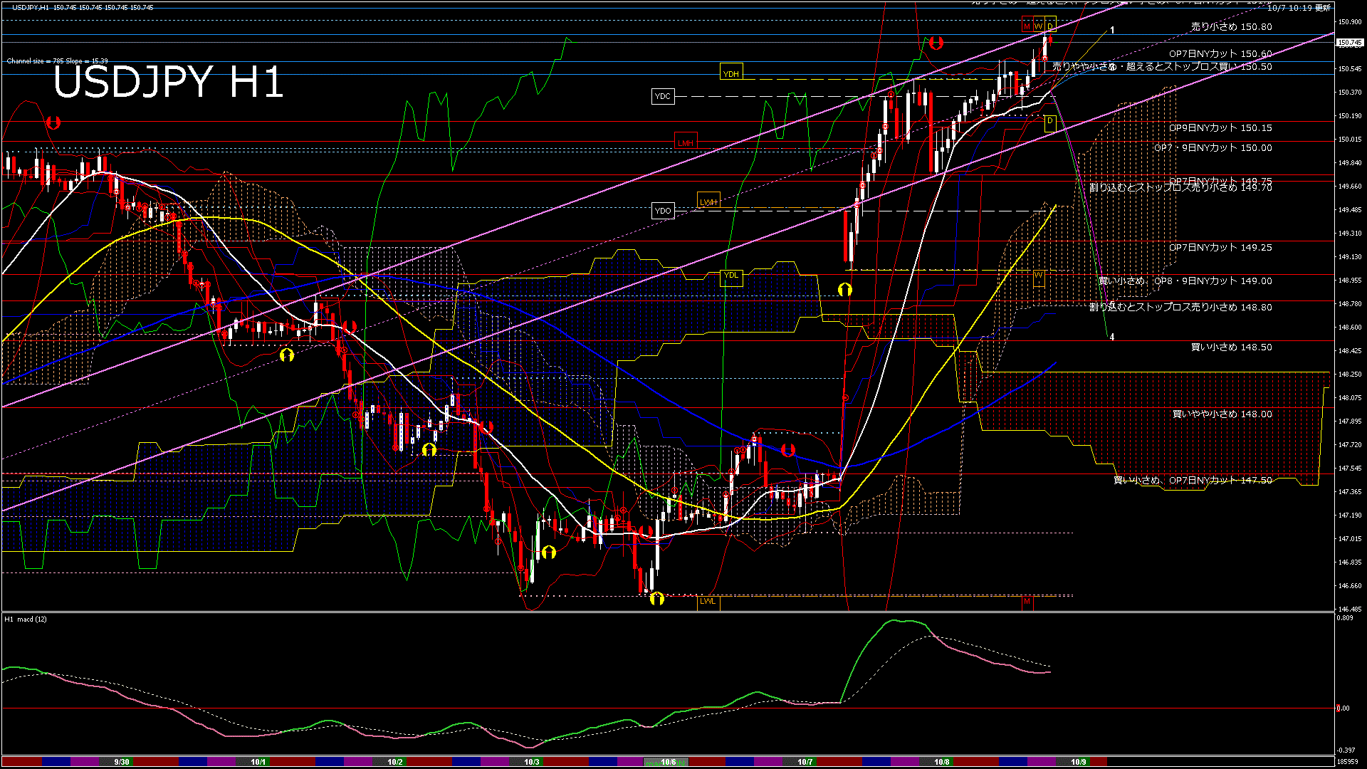Viewport: 1367px width, 769px height.
Task: Select the 9/30 date segment on the time axis
Action: coord(122,762)
